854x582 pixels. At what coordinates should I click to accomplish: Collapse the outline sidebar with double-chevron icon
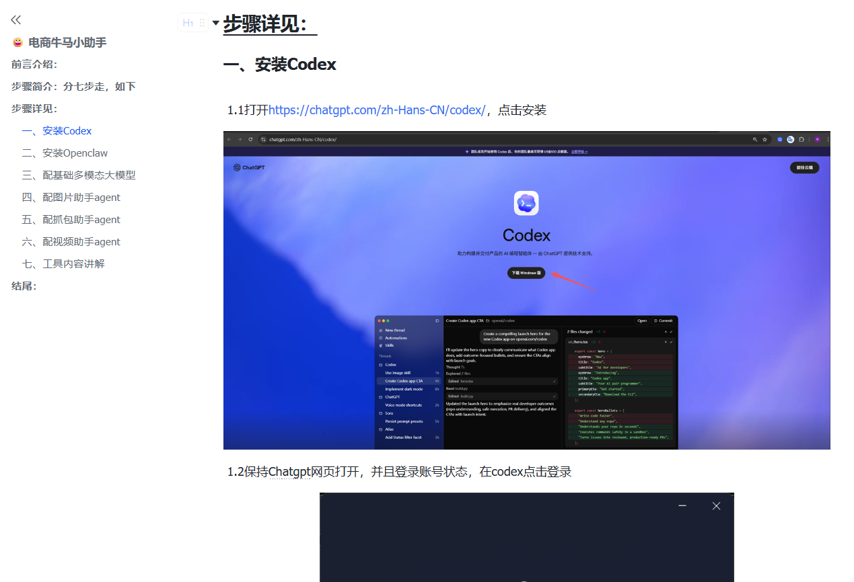pyautogui.click(x=16, y=20)
